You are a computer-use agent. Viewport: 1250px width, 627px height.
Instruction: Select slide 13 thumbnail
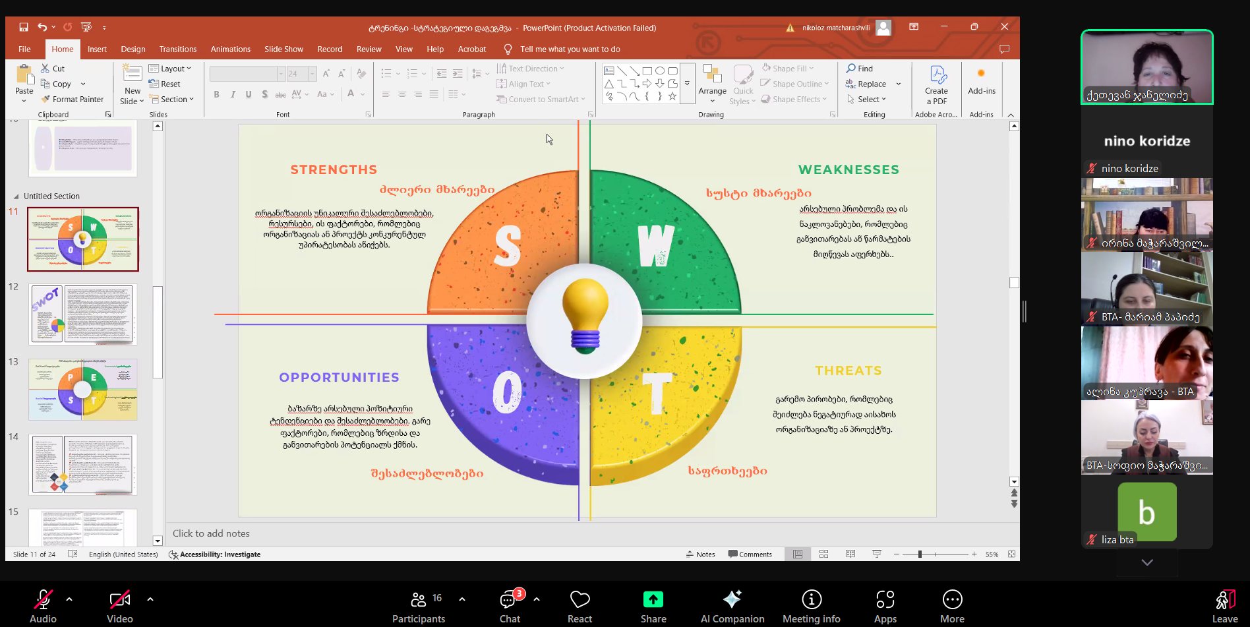click(83, 390)
